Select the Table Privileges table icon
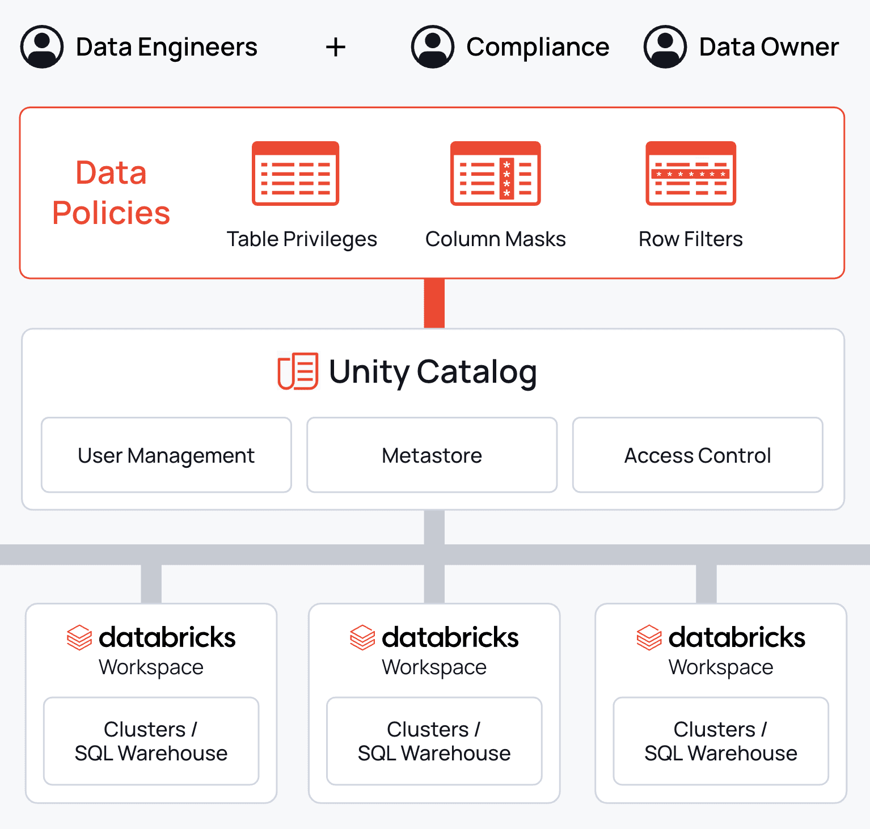 295,174
